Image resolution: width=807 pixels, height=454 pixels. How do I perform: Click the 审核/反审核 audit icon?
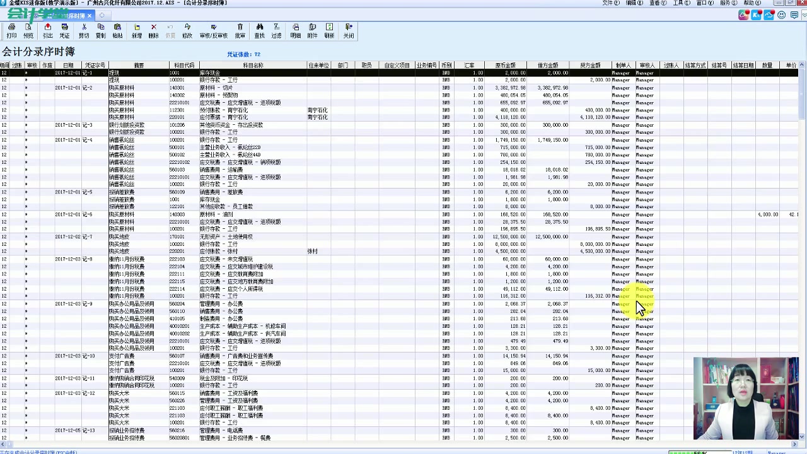coord(214,31)
